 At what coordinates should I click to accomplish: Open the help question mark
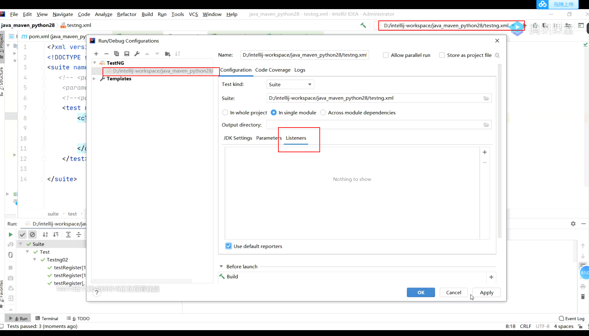click(97, 292)
